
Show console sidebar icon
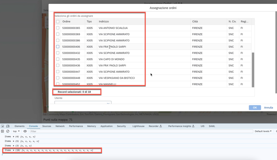click(x=2, y=131)
